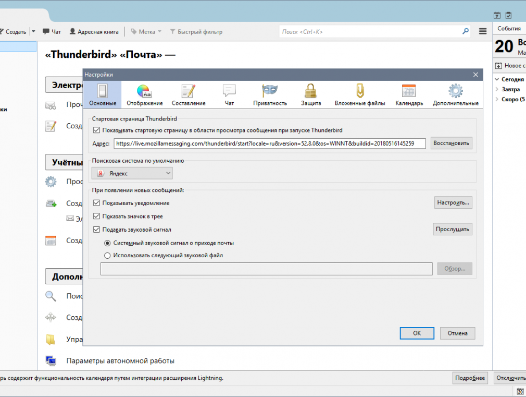The height and width of the screenshot is (397, 526).
Task: Open Адресная книга from toolbar
Action: [x=94, y=32]
